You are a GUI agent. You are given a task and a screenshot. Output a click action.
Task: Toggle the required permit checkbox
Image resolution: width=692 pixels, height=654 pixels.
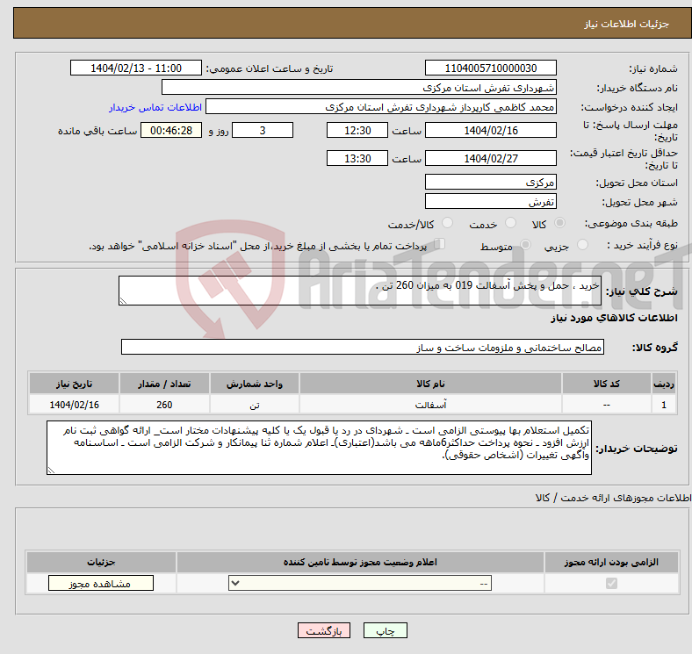click(611, 584)
